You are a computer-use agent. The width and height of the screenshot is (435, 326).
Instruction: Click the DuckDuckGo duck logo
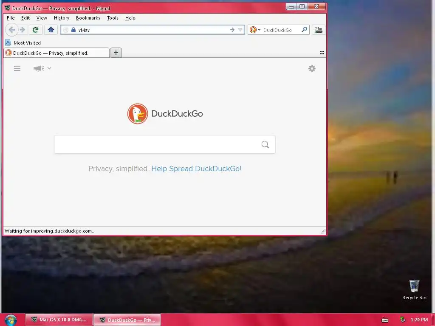coord(138,114)
